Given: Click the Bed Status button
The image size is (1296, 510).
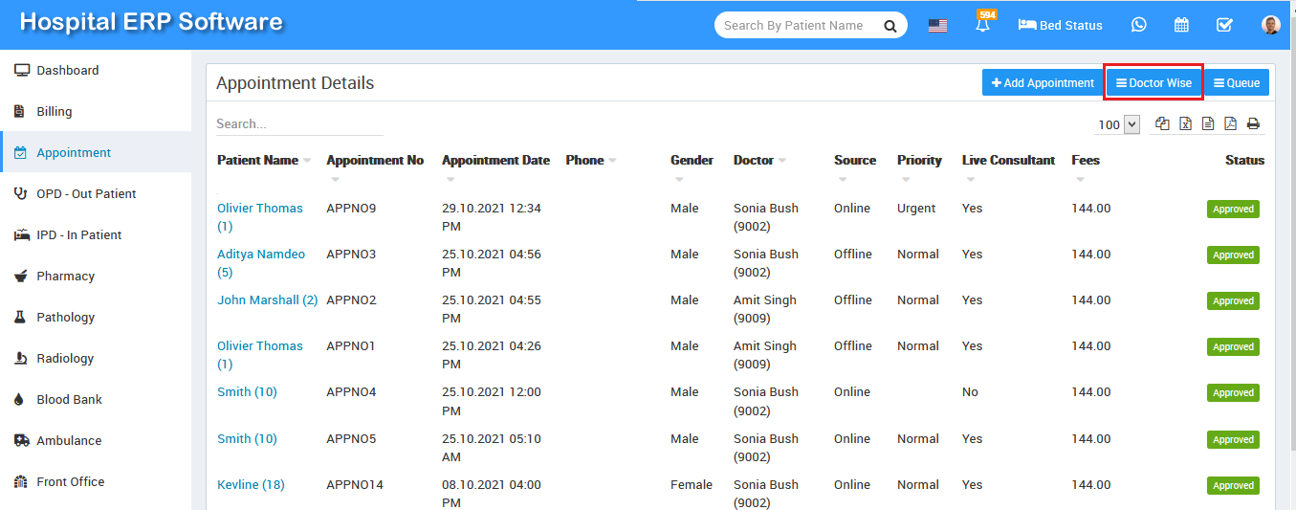Looking at the screenshot, I should tap(1060, 25).
